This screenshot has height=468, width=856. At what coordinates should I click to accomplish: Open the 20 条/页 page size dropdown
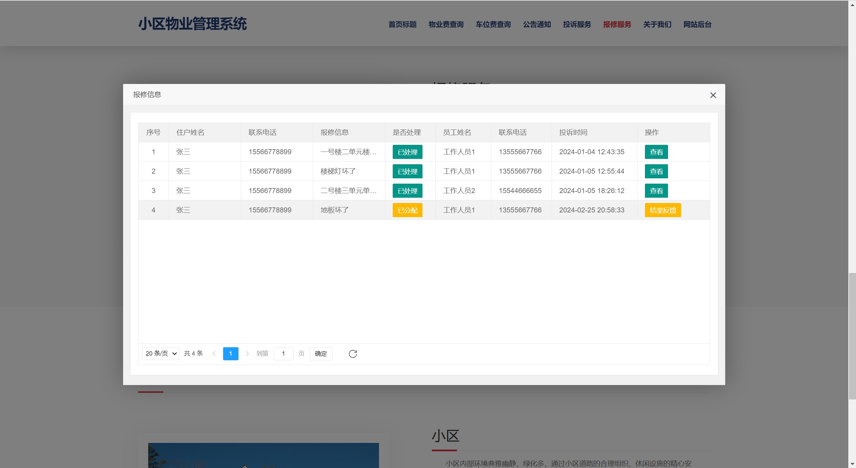coord(161,354)
